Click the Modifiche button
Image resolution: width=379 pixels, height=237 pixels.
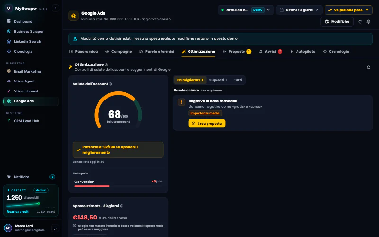pos(337,21)
